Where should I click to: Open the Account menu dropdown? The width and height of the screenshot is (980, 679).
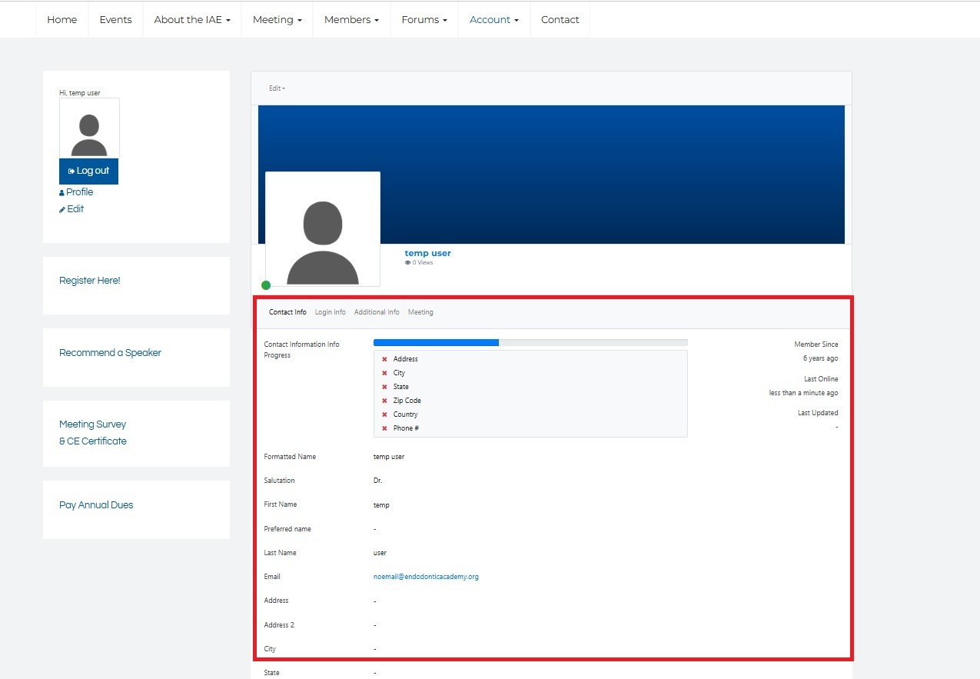(493, 20)
